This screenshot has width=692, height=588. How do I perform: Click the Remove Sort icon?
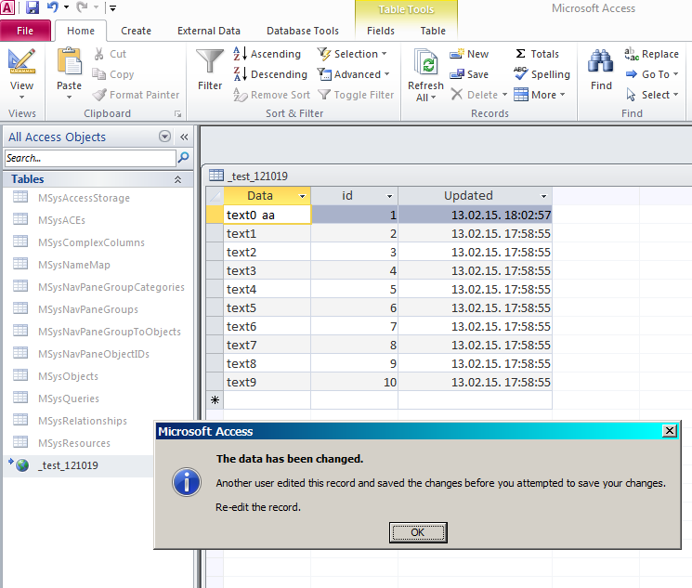240,95
